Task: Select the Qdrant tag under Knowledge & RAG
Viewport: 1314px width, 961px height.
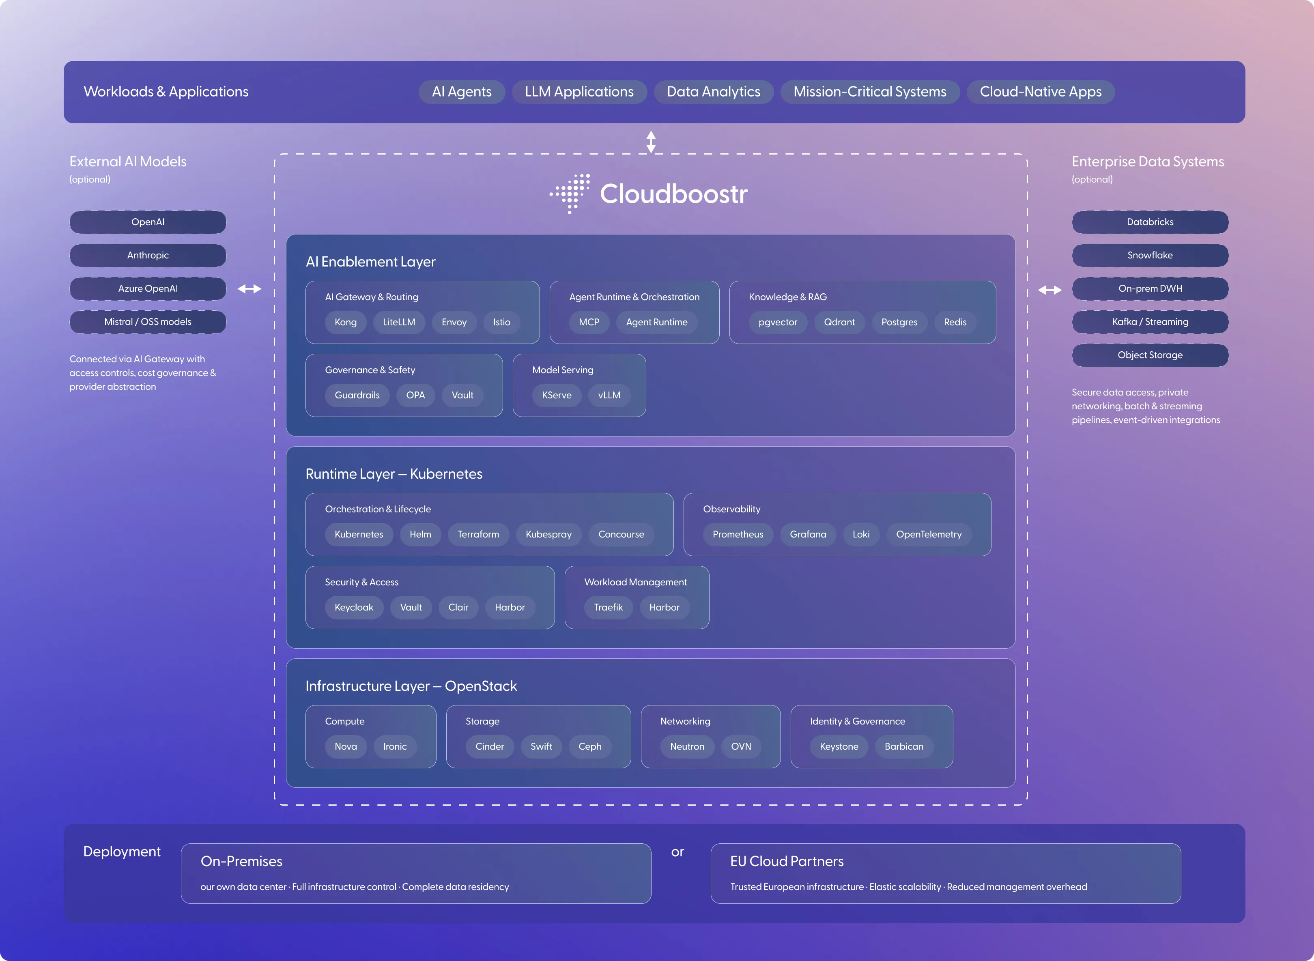Action: [839, 322]
